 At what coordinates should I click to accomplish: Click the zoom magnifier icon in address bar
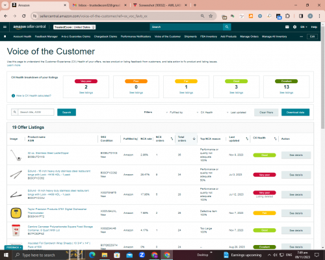[202, 16]
